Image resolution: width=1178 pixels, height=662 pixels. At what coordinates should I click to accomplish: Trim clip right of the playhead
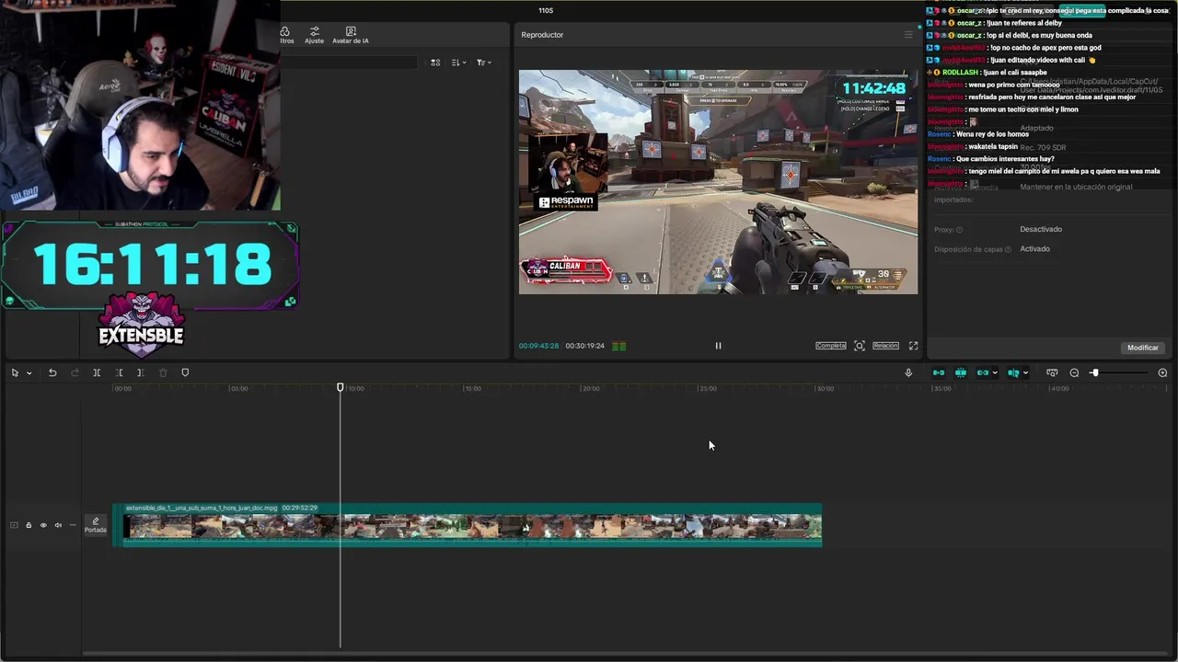click(x=140, y=372)
